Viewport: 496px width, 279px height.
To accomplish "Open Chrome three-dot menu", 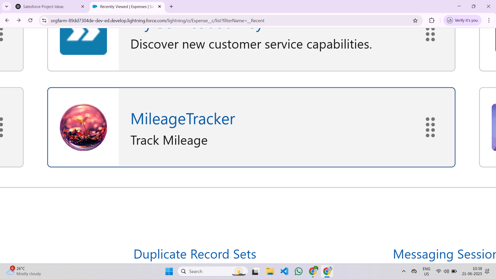I will click(x=489, y=20).
